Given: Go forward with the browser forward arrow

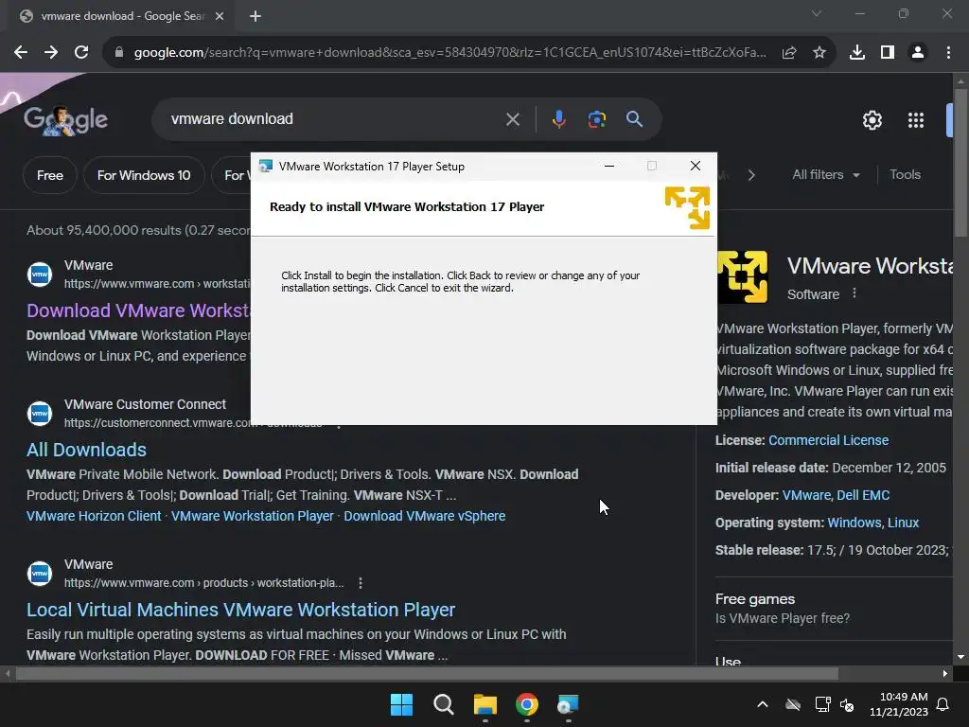Looking at the screenshot, I should point(51,53).
